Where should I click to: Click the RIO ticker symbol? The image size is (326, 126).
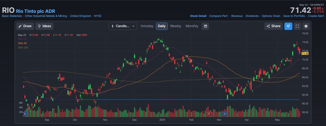tap(8, 10)
